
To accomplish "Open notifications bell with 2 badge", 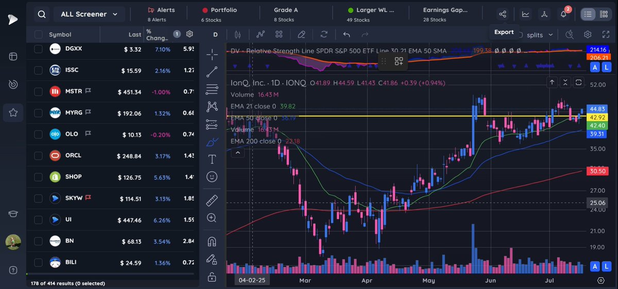I will [563, 14].
